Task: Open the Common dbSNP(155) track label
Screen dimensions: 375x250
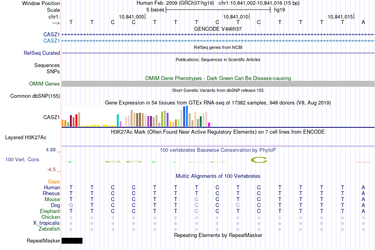Action: tap(35, 96)
